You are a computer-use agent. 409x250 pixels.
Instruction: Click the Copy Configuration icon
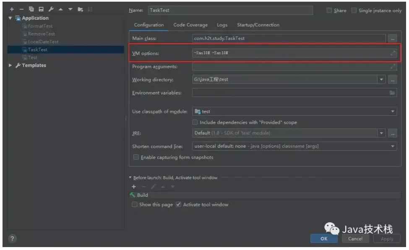pyautogui.click(x=31, y=9)
